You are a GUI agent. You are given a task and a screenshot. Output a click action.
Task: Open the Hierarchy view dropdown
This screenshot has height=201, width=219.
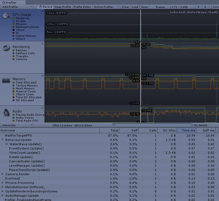[x=17, y=125]
